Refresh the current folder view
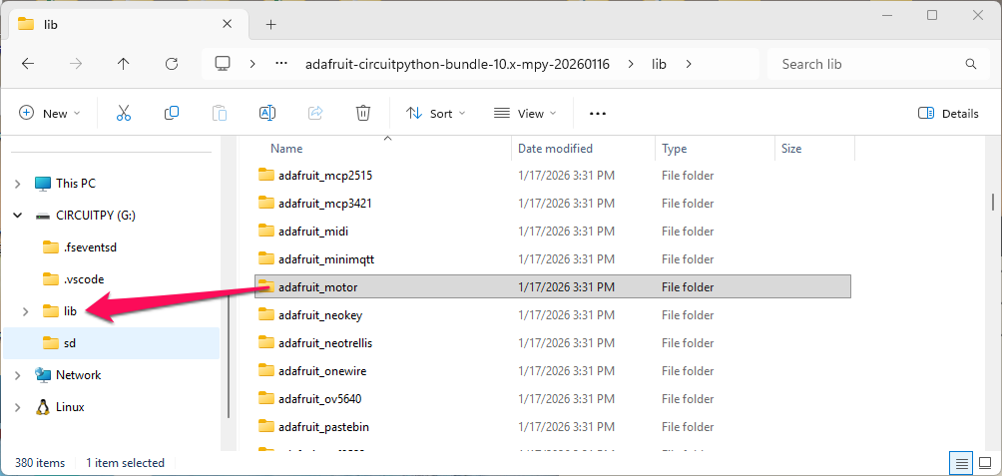The image size is (1002, 476). point(172,64)
